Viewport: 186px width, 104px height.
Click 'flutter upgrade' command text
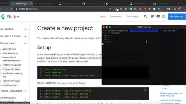(x=51, y=73)
